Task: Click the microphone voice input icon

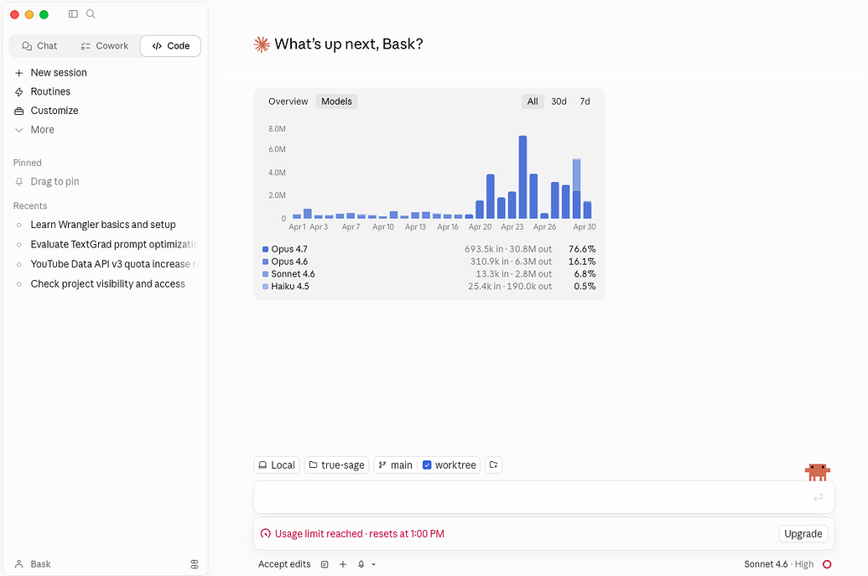Action: coord(361,563)
